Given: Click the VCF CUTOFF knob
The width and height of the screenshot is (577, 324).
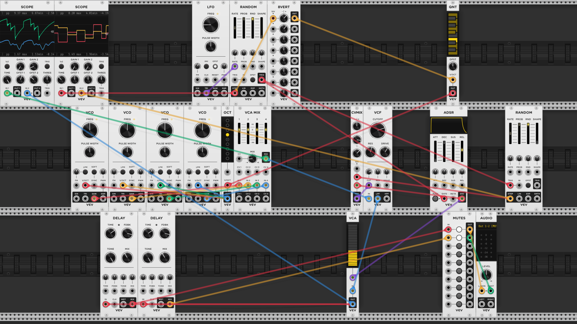Looking at the screenshot, I should click(378, 130).
